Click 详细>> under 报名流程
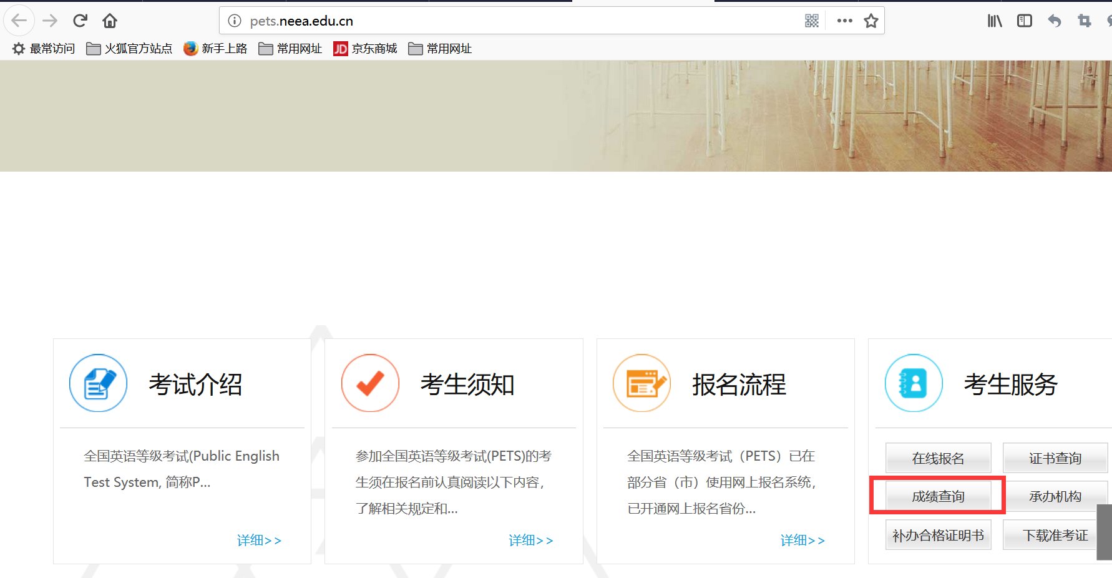Image resolution: width=1112 pixels, height=578 pixels. point(803,540)
